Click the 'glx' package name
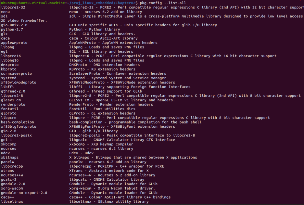This screenshot has width=304, height=205. 4,34
